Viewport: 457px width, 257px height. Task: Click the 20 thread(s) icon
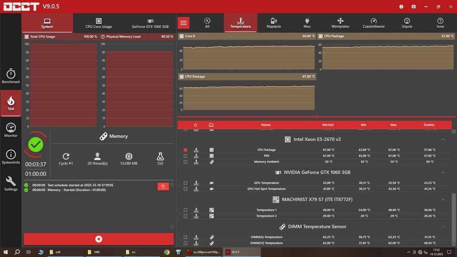[x=97, y=156]
